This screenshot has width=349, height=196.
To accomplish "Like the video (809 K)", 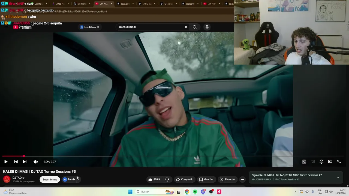I will pyautogui.click(x=154, y=179).
